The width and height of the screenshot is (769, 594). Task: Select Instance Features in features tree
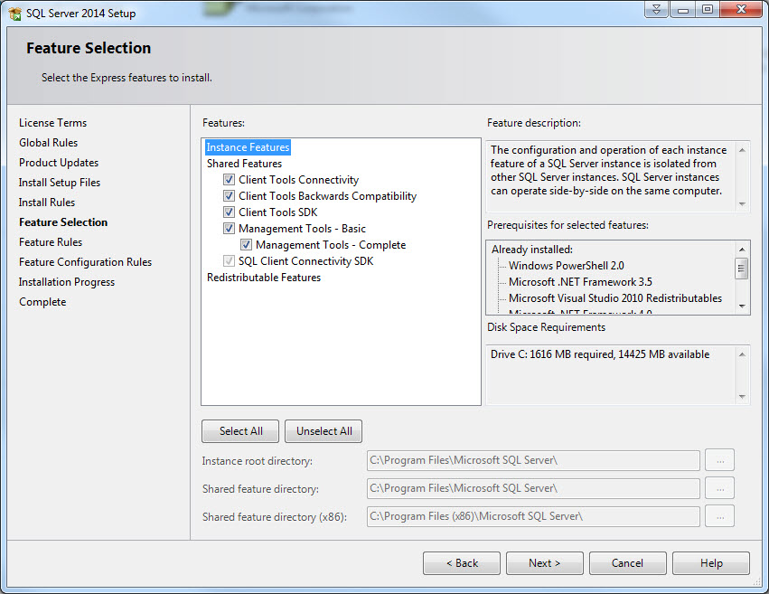tap(248, 147)
